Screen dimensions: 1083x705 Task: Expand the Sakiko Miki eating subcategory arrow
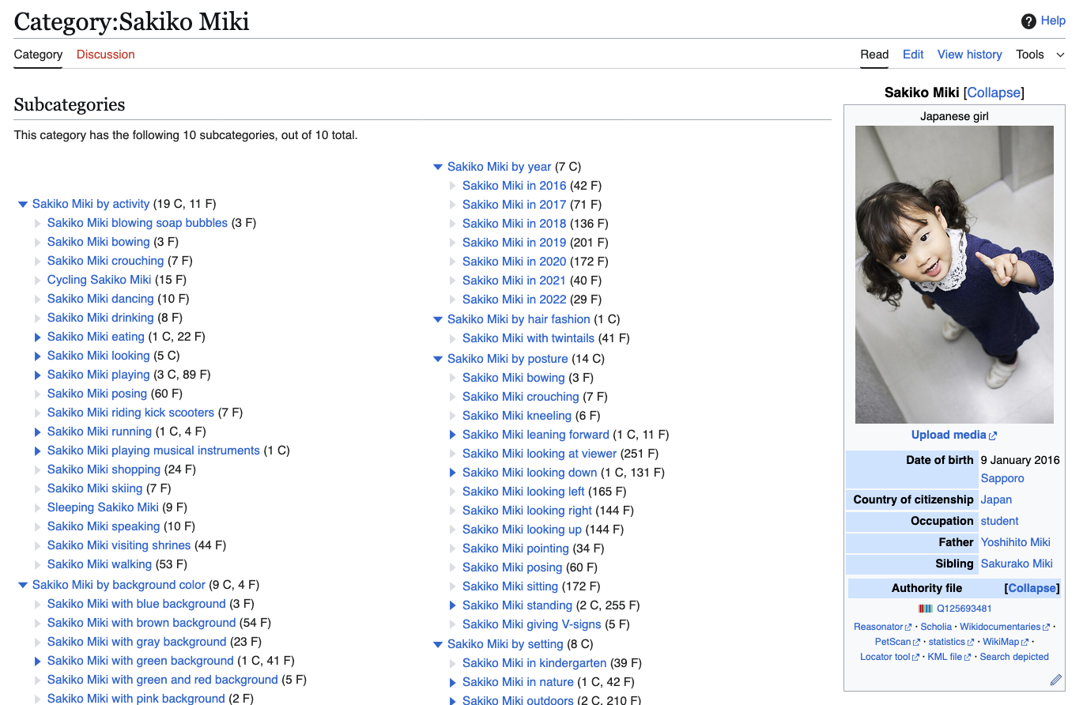(x=38, y=337)
